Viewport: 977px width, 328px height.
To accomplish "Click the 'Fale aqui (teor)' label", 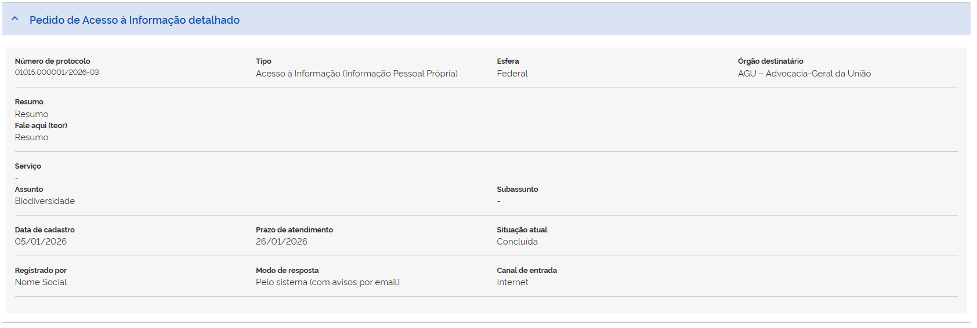I will point(41,126).
